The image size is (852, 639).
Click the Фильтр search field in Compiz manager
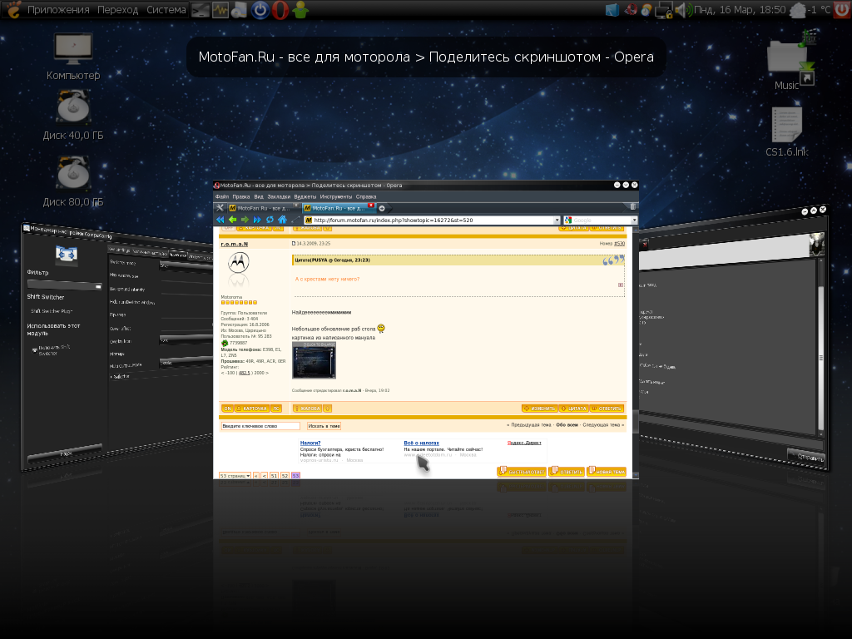click(x=64, y=285)
